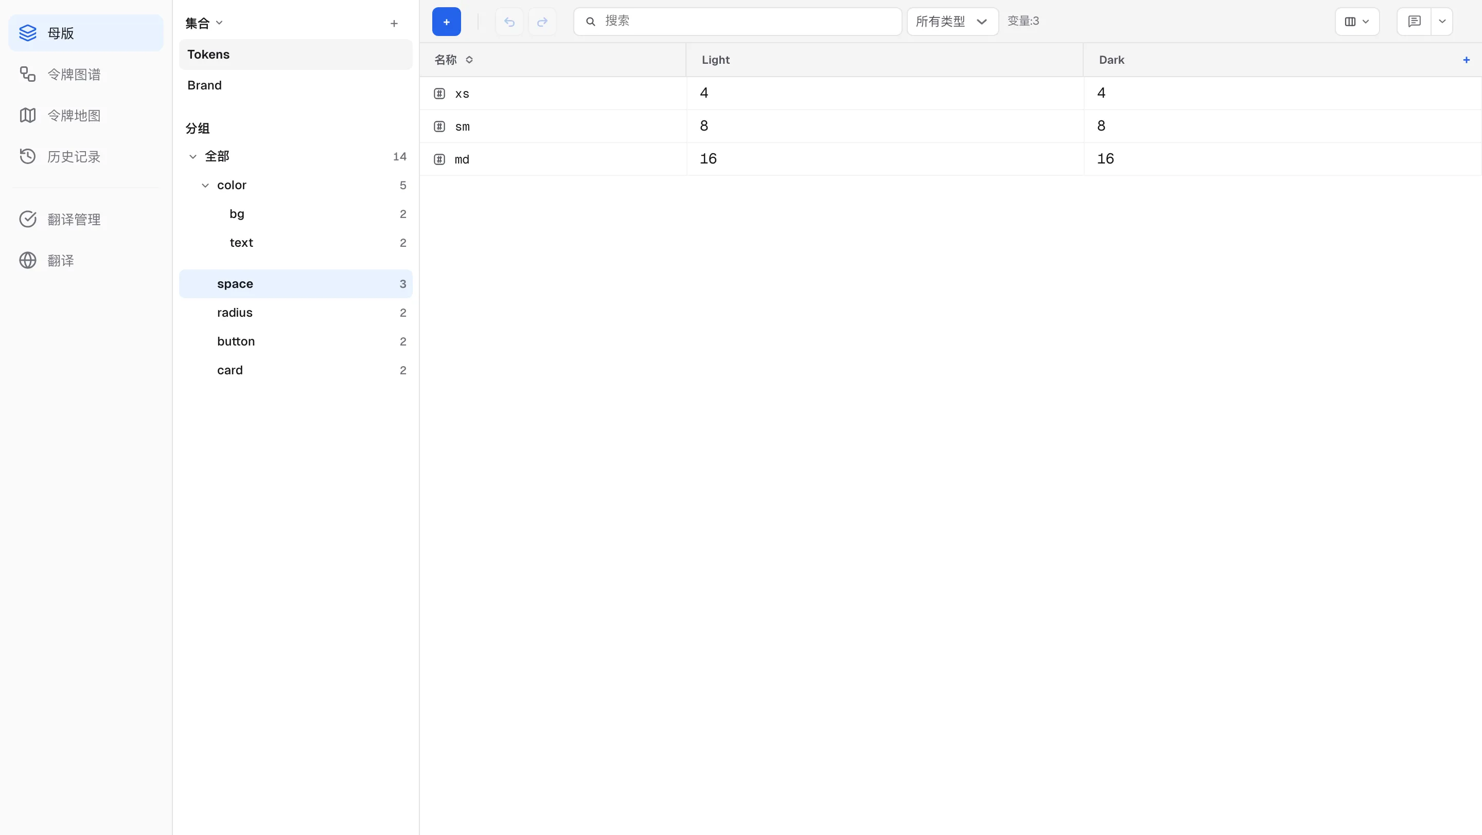The height and width of the screenshot is (835, 1482).
Task: Select the button group
Action: [x=296, y=341]
